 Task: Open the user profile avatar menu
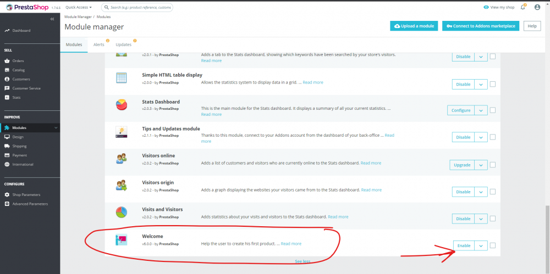[x=537, y=7]
